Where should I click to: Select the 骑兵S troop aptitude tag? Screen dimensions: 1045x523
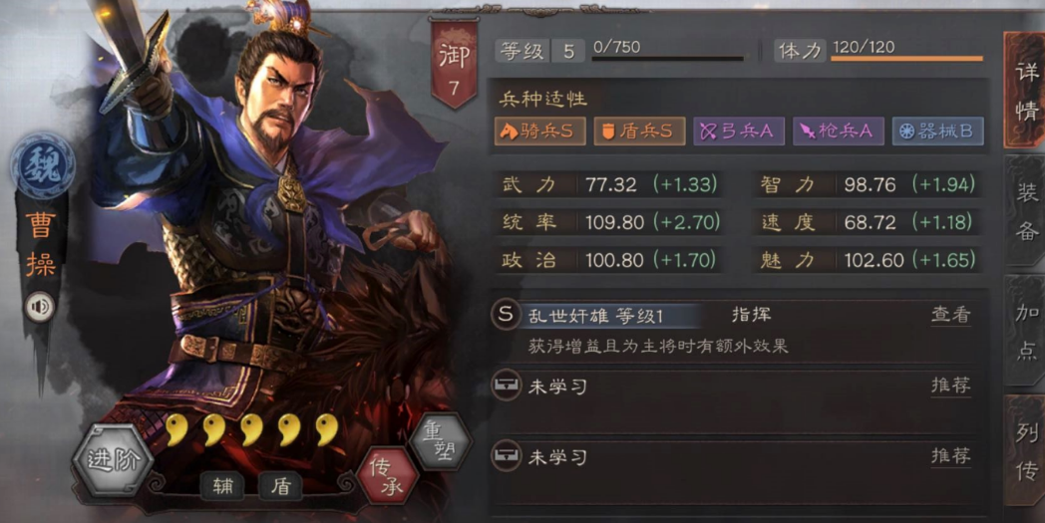[x=539, y=131]
